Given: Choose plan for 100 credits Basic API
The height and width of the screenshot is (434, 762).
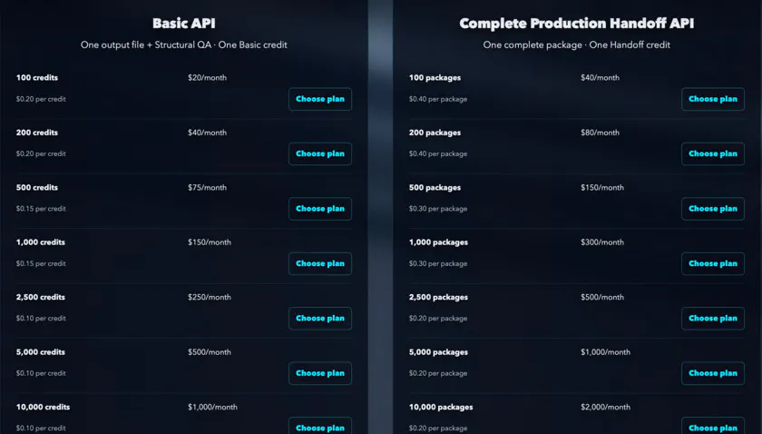Looking at the screenshot, I should 319,99.
